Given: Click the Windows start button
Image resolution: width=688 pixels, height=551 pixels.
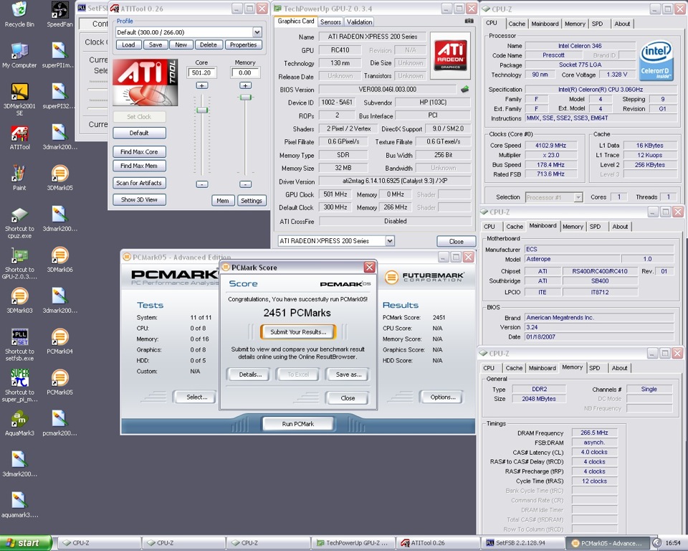Looking at the screenshot, I should [x=26, y=543].
